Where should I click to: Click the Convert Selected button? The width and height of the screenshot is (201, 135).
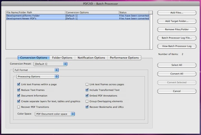(x=177, y=82)
